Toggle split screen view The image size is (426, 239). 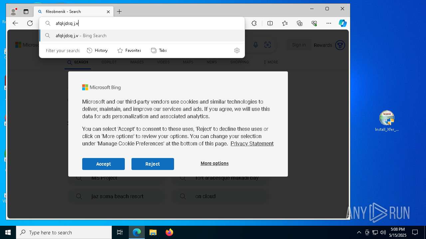click(x=270, y=23)
